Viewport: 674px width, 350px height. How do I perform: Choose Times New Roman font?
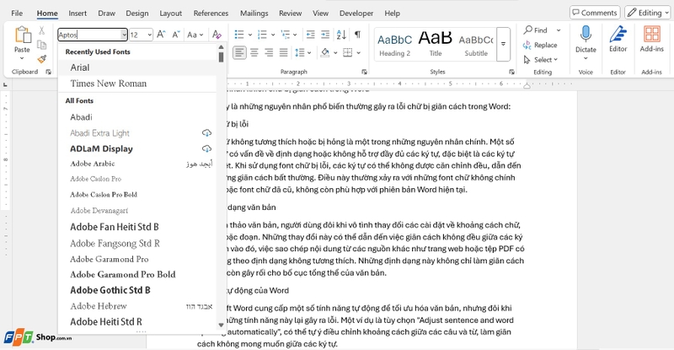pyautogui.click(x=137, y=83)
